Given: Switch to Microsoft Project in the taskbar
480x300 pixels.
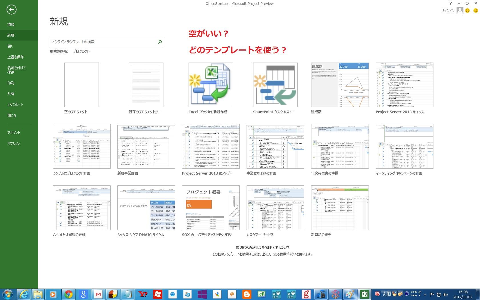Looking at the screenshot, I should pyautogui.click(x=365, y=294).
